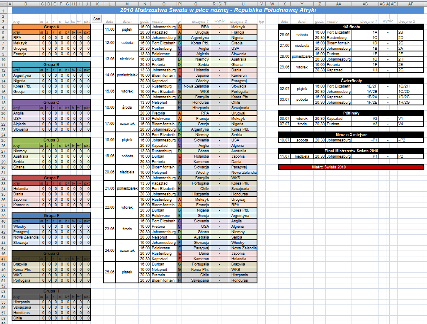Click the Grupa H header bar
427x324 pixels.
[x=51, y=291]
